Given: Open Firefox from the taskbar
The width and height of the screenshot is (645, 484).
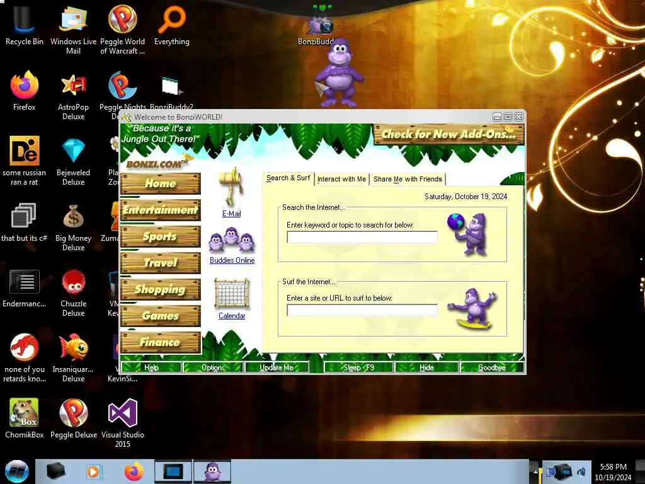Looking at the screenshot, I should coord(134,471).
